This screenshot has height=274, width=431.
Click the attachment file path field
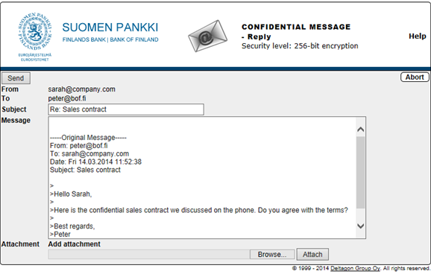point(149,255)
